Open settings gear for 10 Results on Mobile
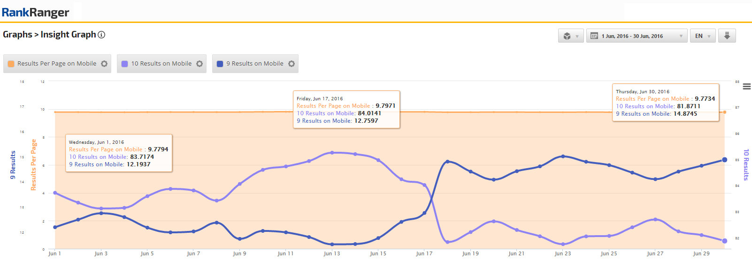Screen dimensions: 752x260 (200, 64)
